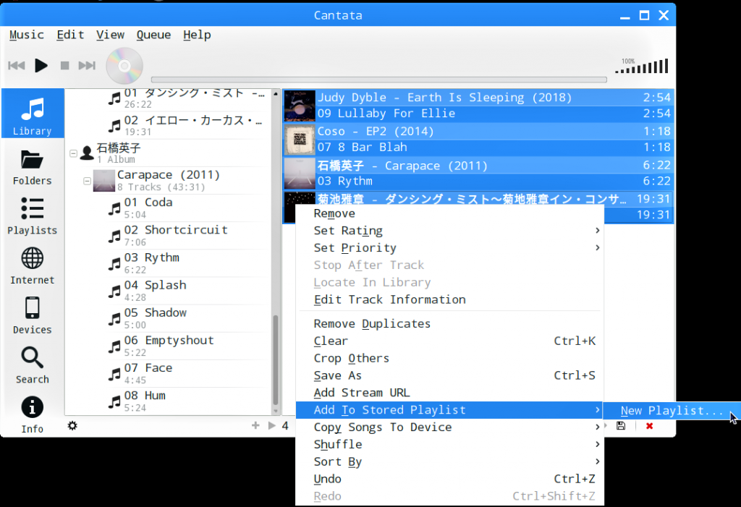
Task: Open the Set Priority submenu
Action: click(449, 247)
